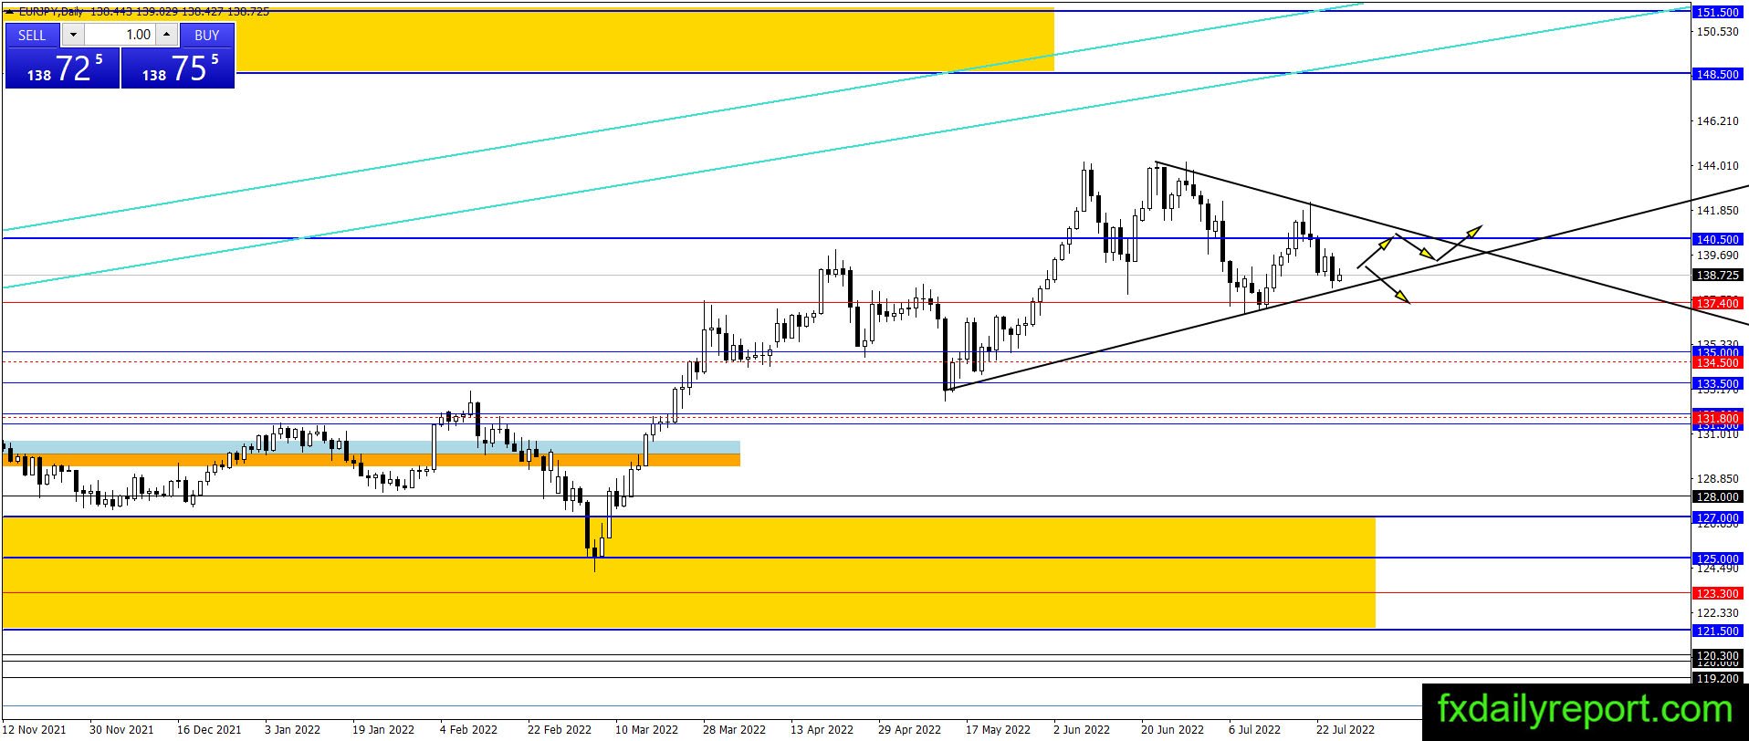This screenshot has height=741, width=1749.
Task: Click the 151.500 level label
Action: point(1718,12)
